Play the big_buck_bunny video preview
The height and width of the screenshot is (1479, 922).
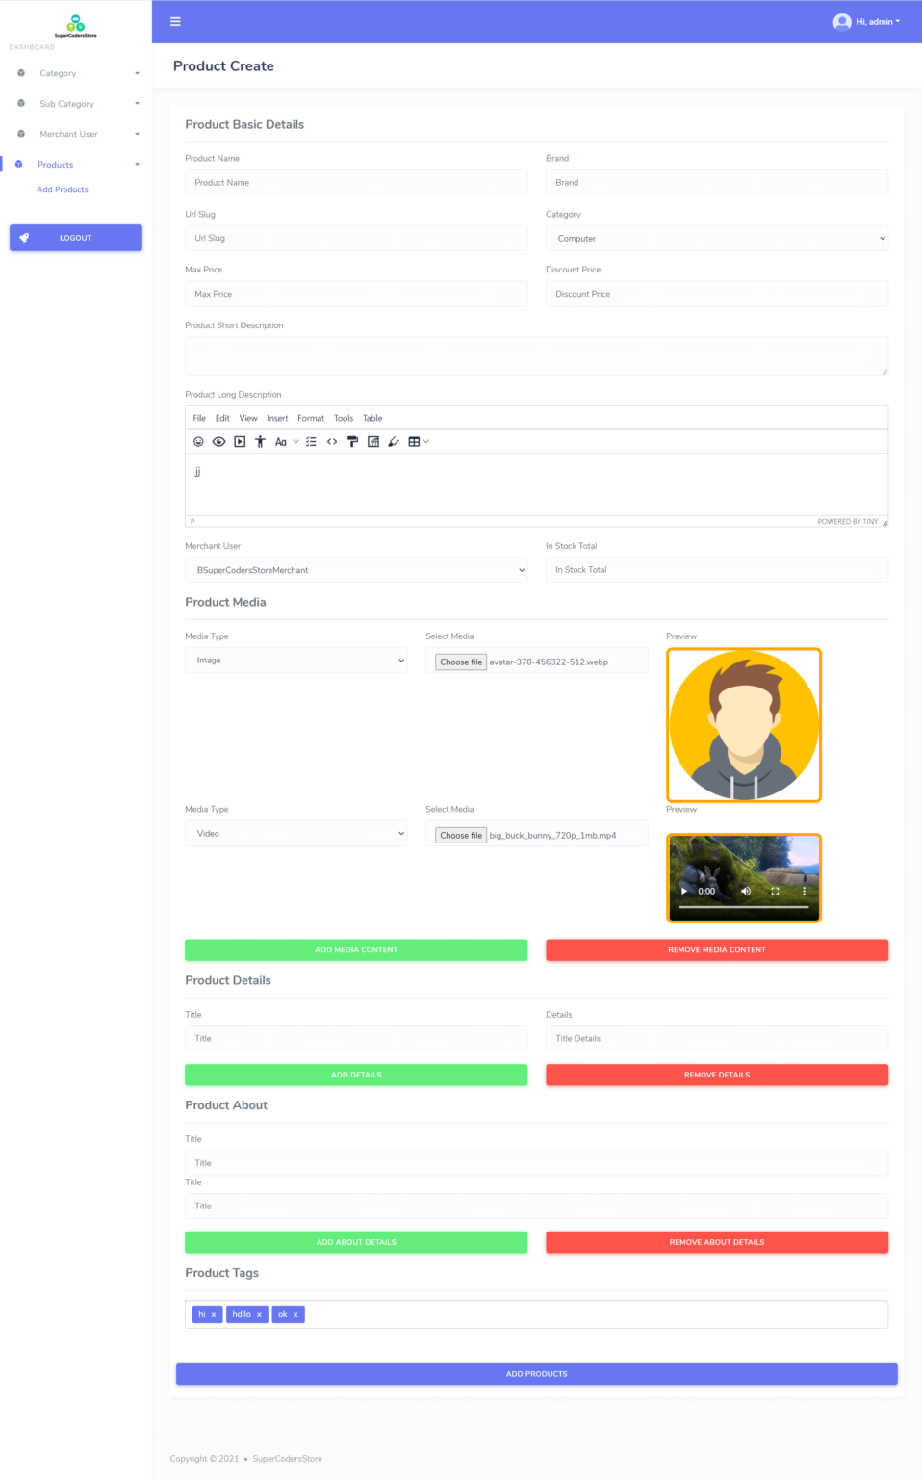pos(683,891)
